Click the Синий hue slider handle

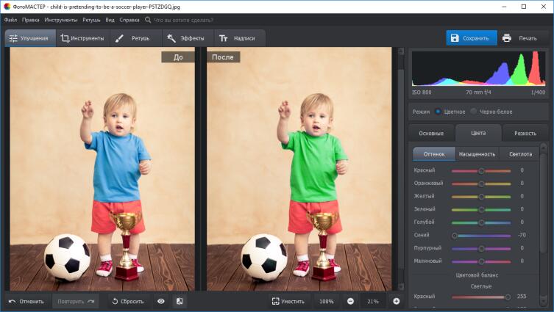455,235
